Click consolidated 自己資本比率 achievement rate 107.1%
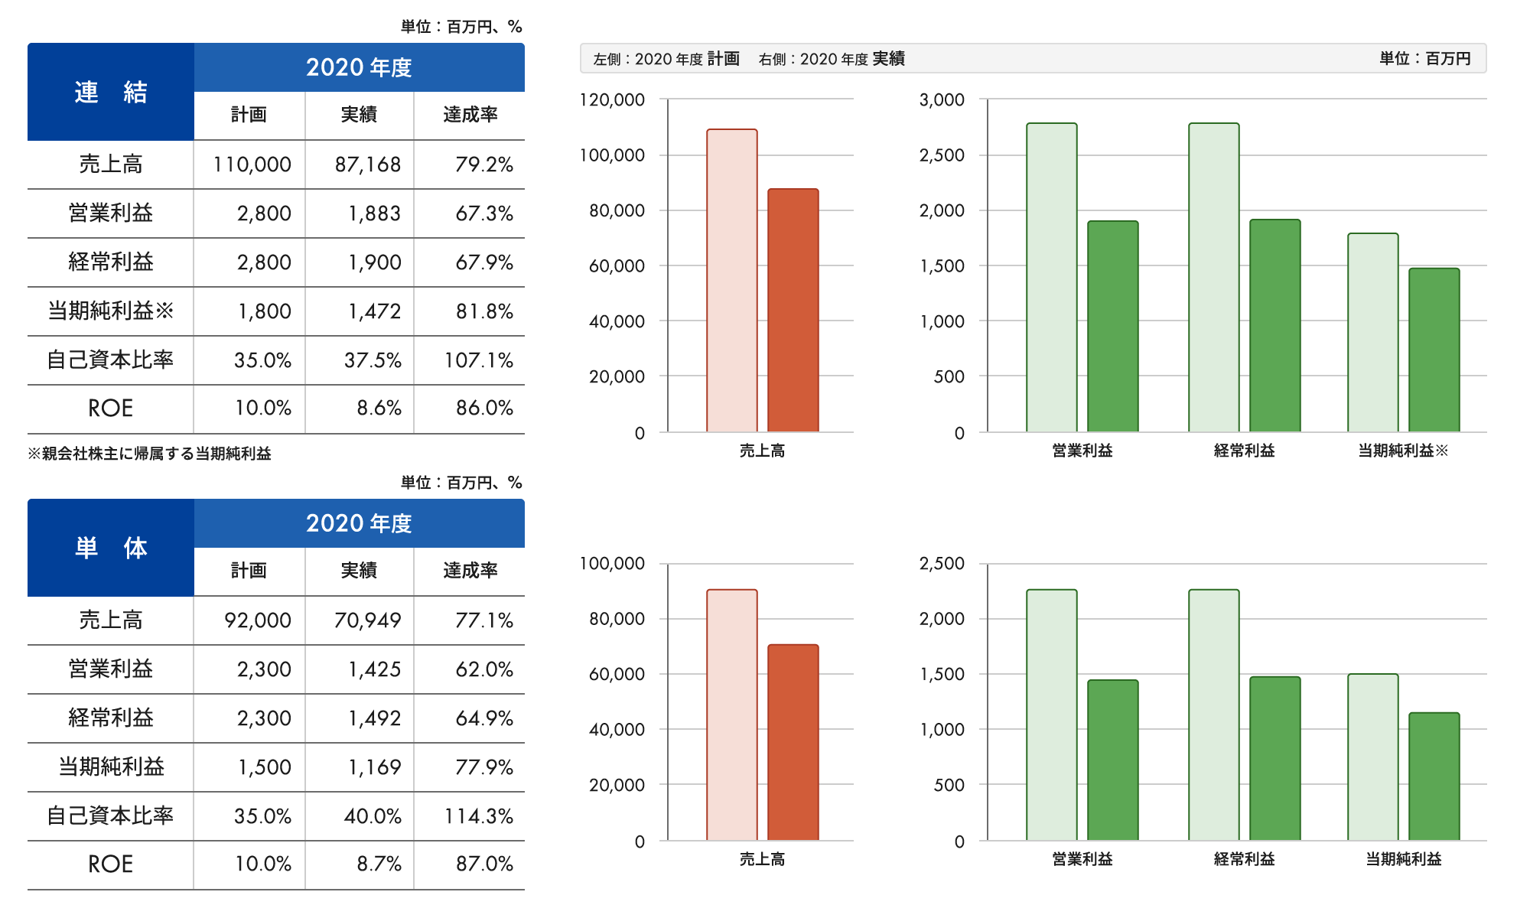 click(479, 360)
